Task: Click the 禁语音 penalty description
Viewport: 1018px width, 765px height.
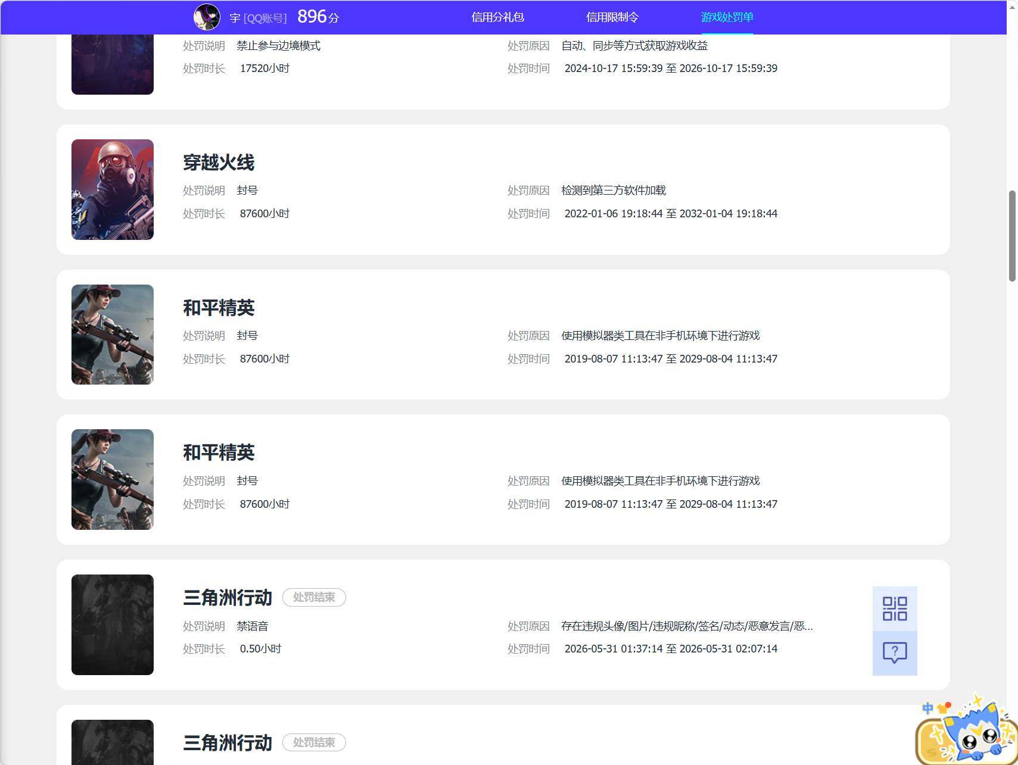Action: point(253,626)
